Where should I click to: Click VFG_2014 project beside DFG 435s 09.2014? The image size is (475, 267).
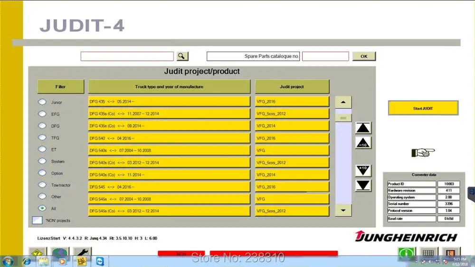click(x=292, y=126)
